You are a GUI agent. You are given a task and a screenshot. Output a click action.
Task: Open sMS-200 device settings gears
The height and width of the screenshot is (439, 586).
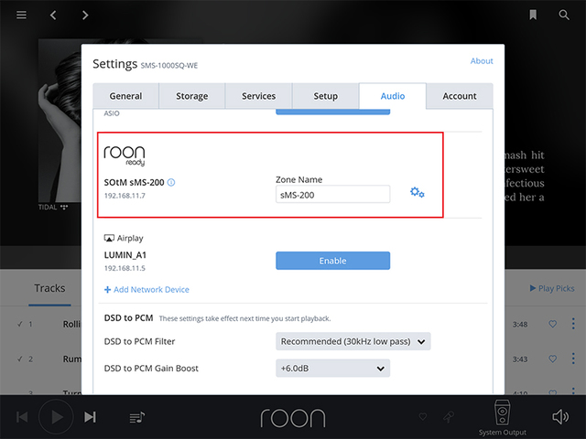point(418,193)
